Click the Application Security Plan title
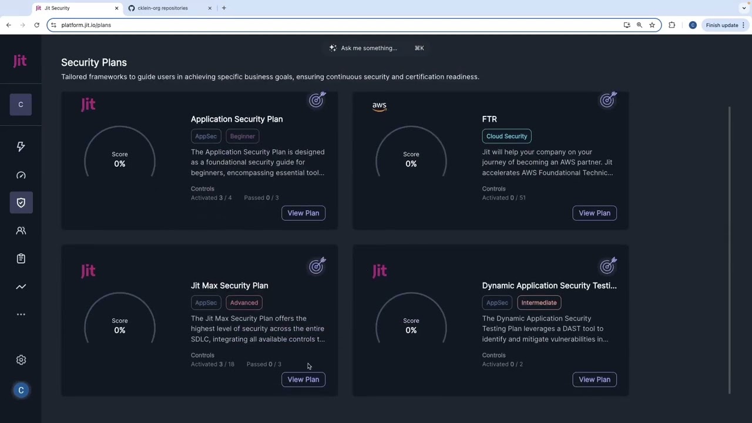The height and width of the screenshot is (423, 752). pyautogui.click(x=237, y=119)
